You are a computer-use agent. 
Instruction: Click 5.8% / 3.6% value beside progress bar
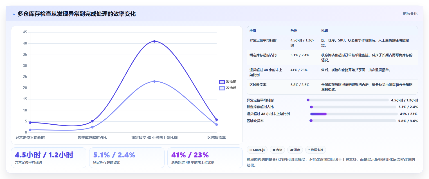click(408, 121)
